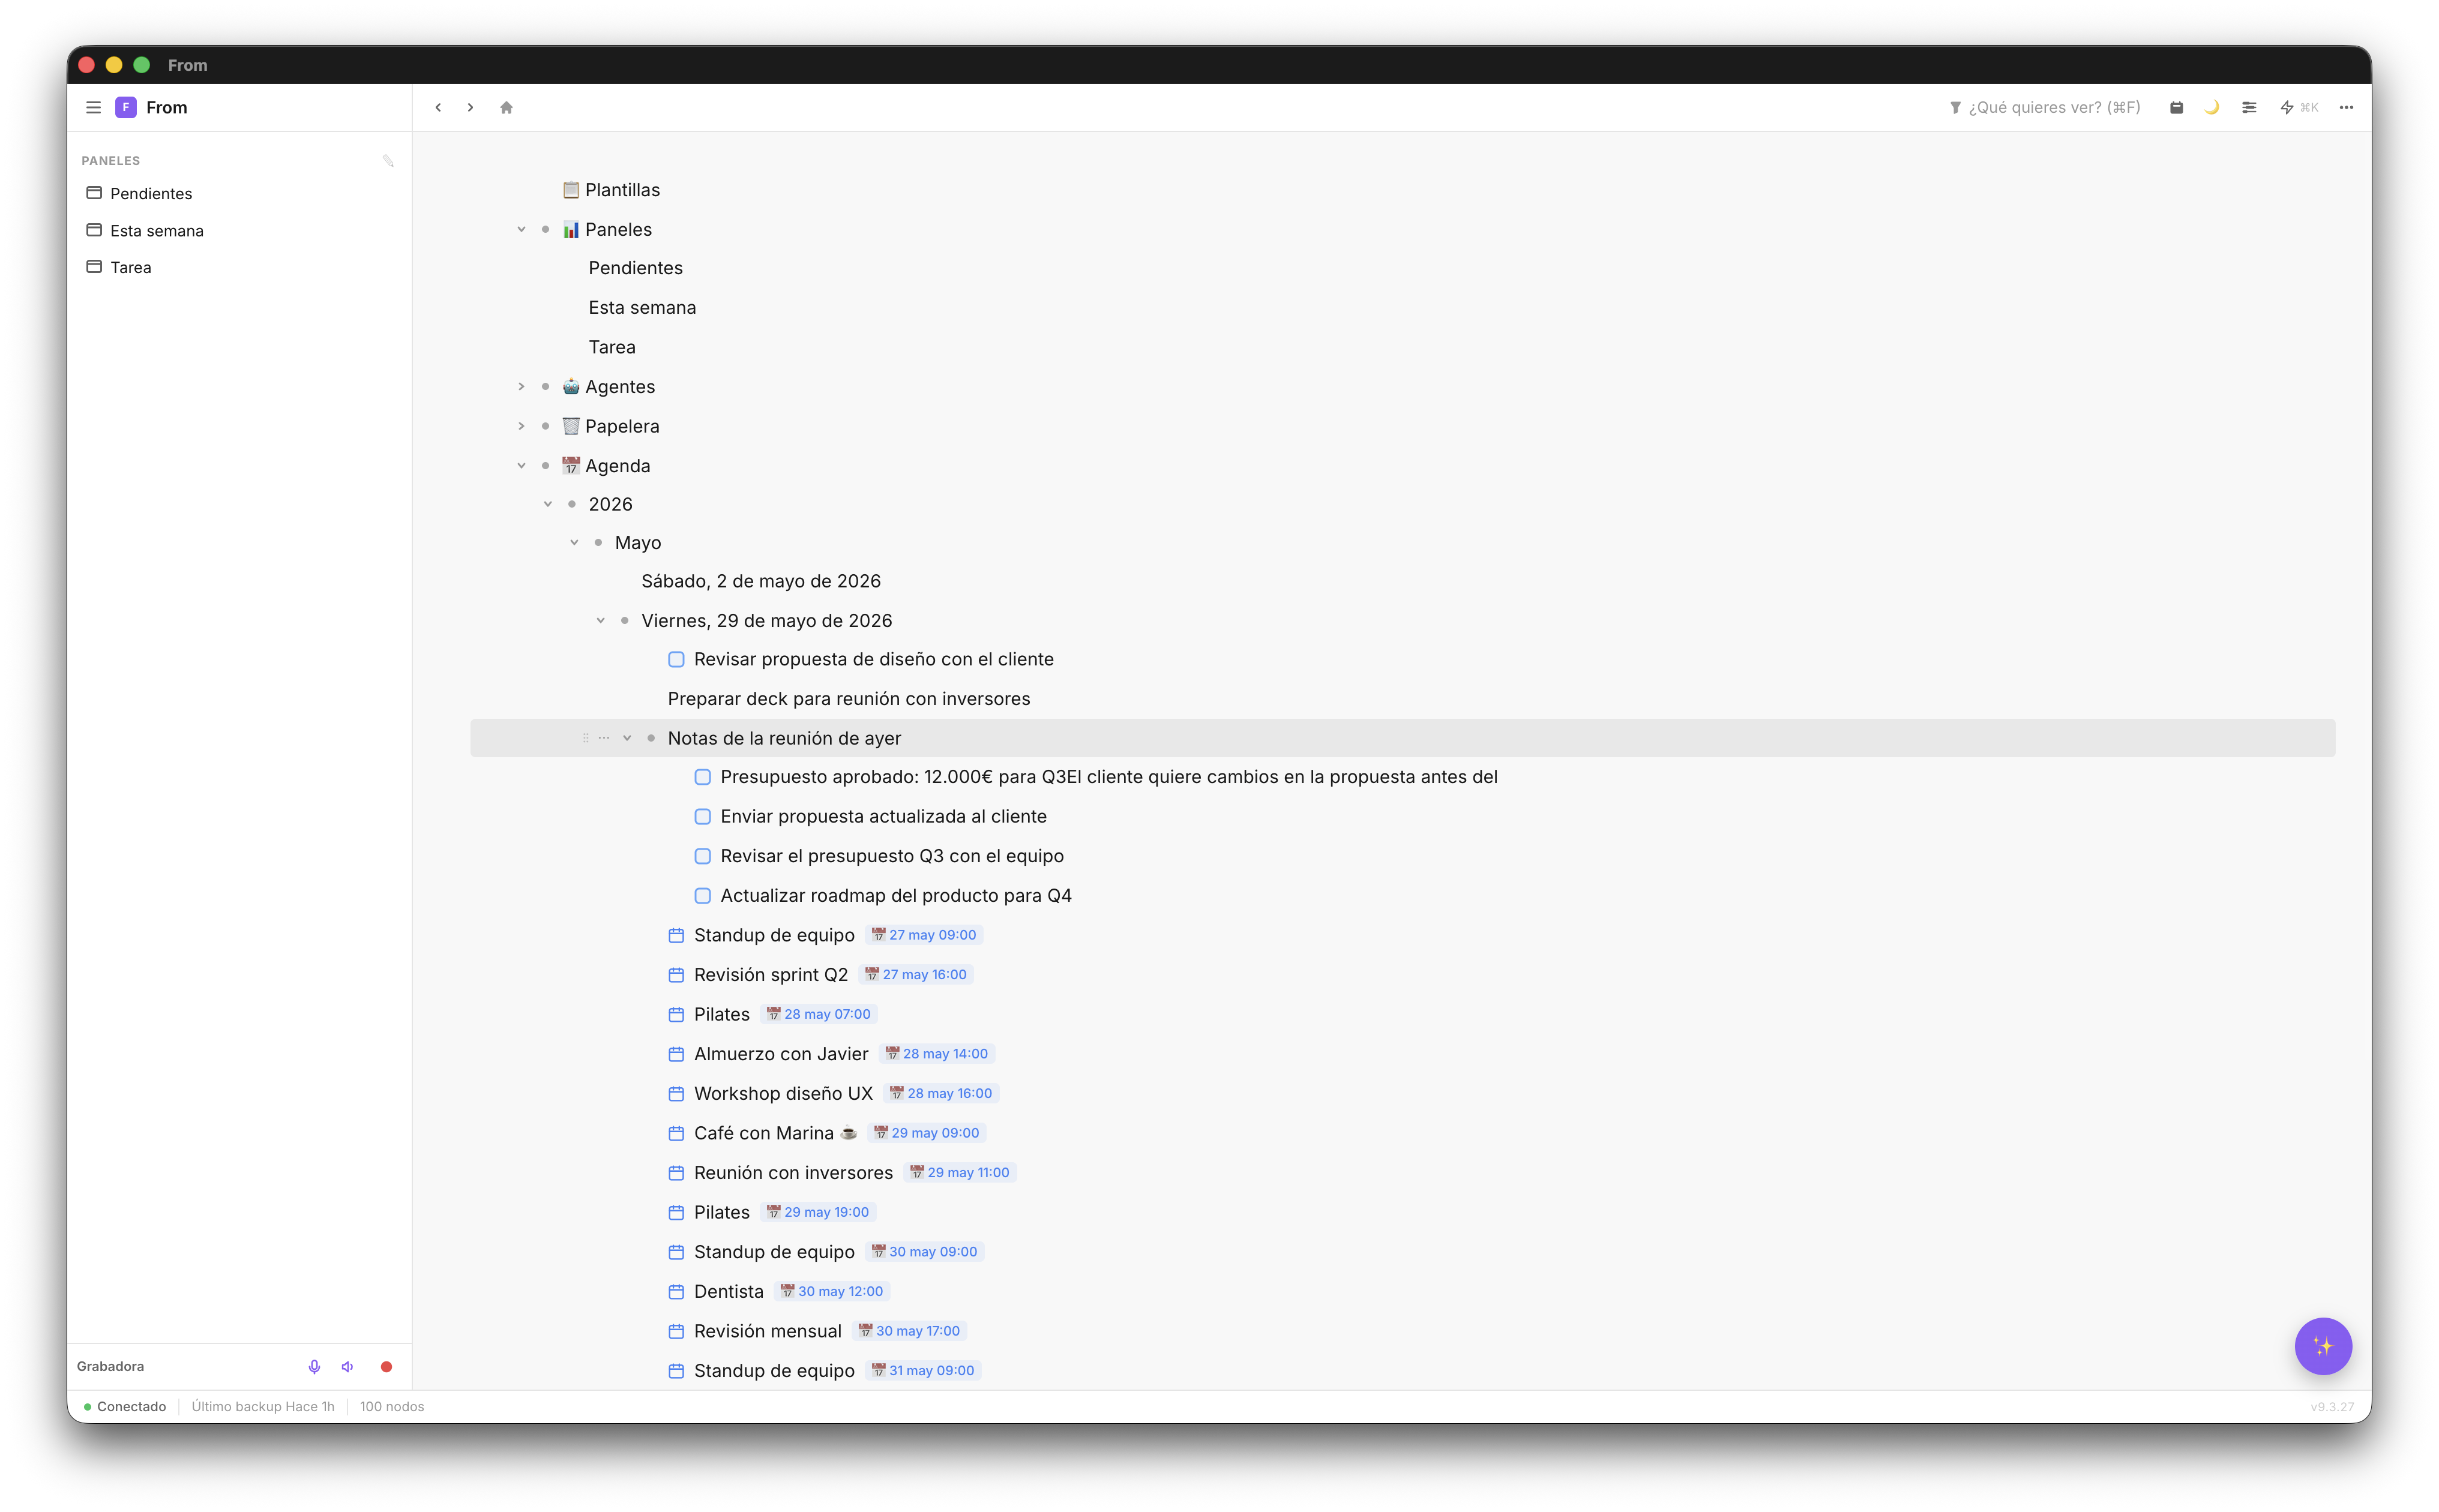
Task: Click 'Último backup Hace 1h' status
Action: [263, 1406]
